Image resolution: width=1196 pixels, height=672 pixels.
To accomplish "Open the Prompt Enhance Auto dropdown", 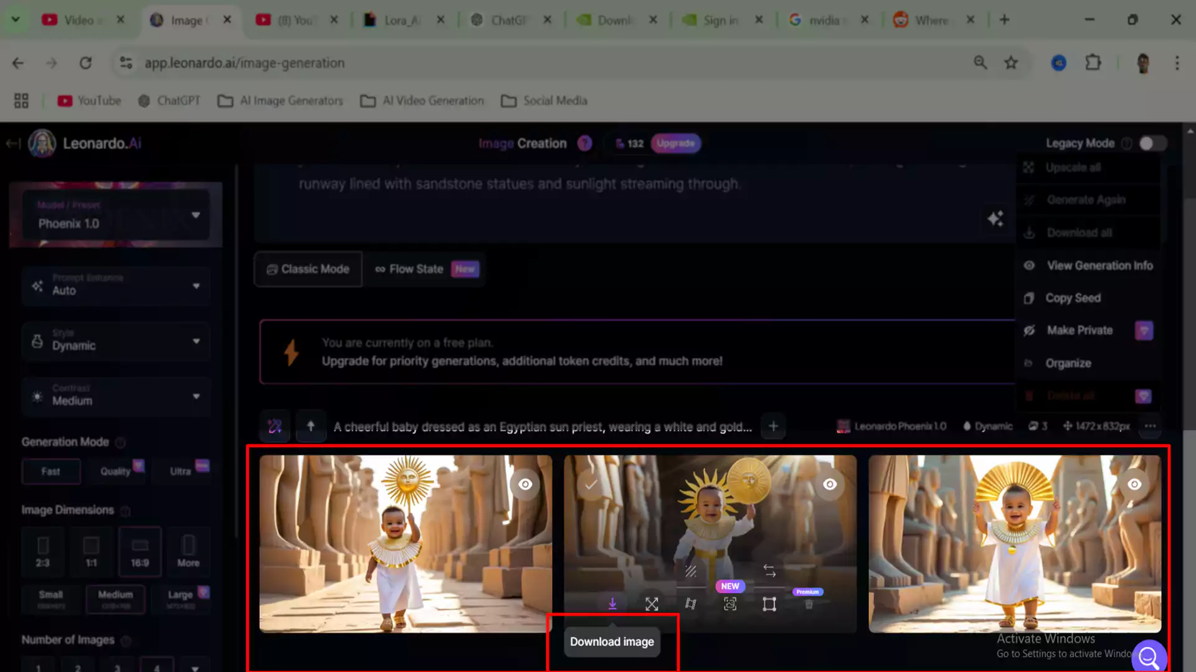I will 116,286.
